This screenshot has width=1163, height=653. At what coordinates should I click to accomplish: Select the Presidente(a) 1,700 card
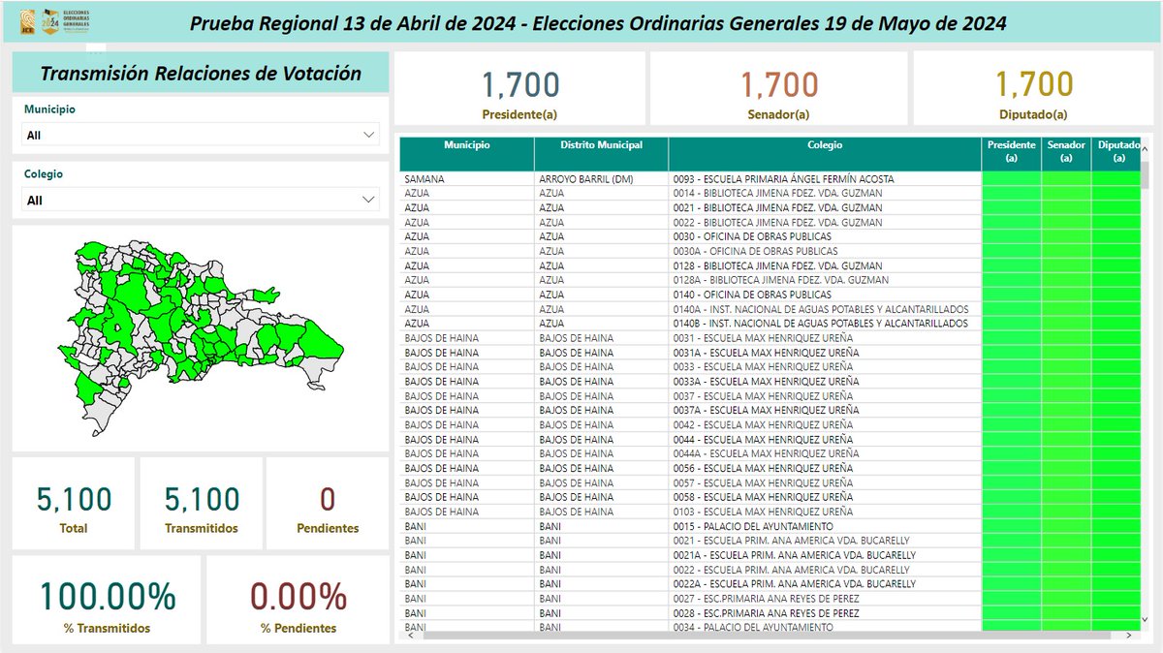coord(520,89)
